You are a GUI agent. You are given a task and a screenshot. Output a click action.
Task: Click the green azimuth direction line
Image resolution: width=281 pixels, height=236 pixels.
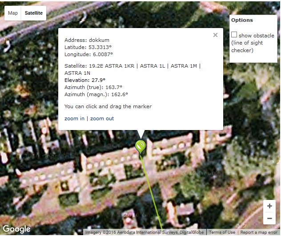click(152, 192)
